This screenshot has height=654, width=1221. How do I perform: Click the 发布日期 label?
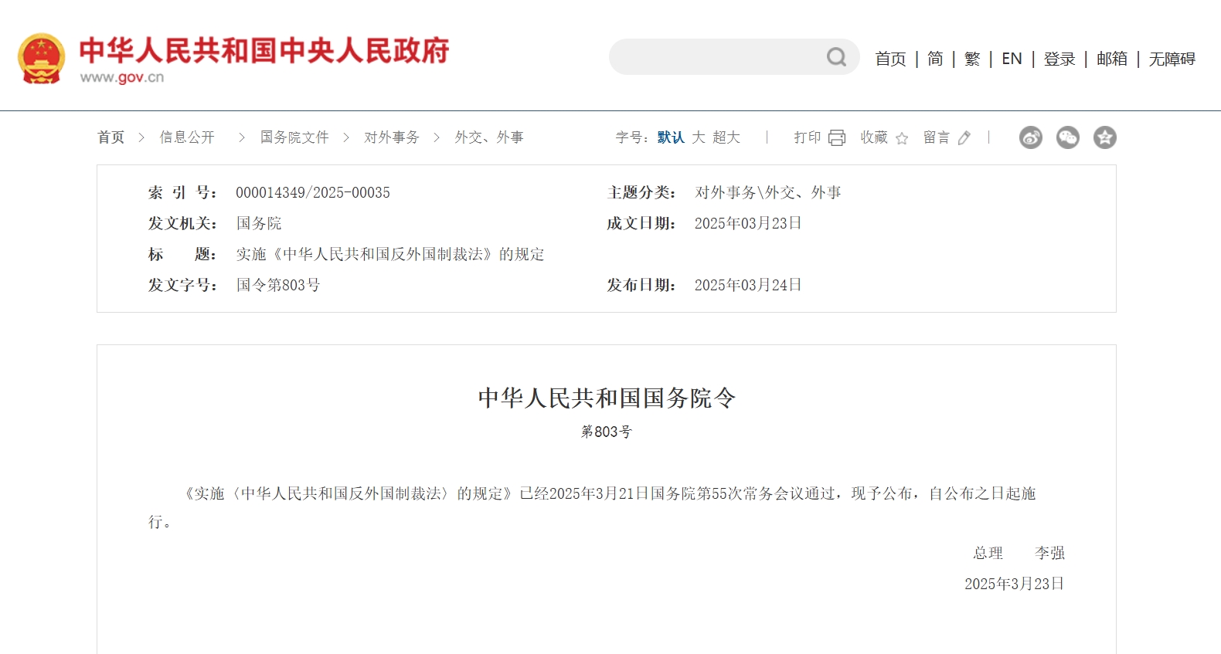point(641,285)
